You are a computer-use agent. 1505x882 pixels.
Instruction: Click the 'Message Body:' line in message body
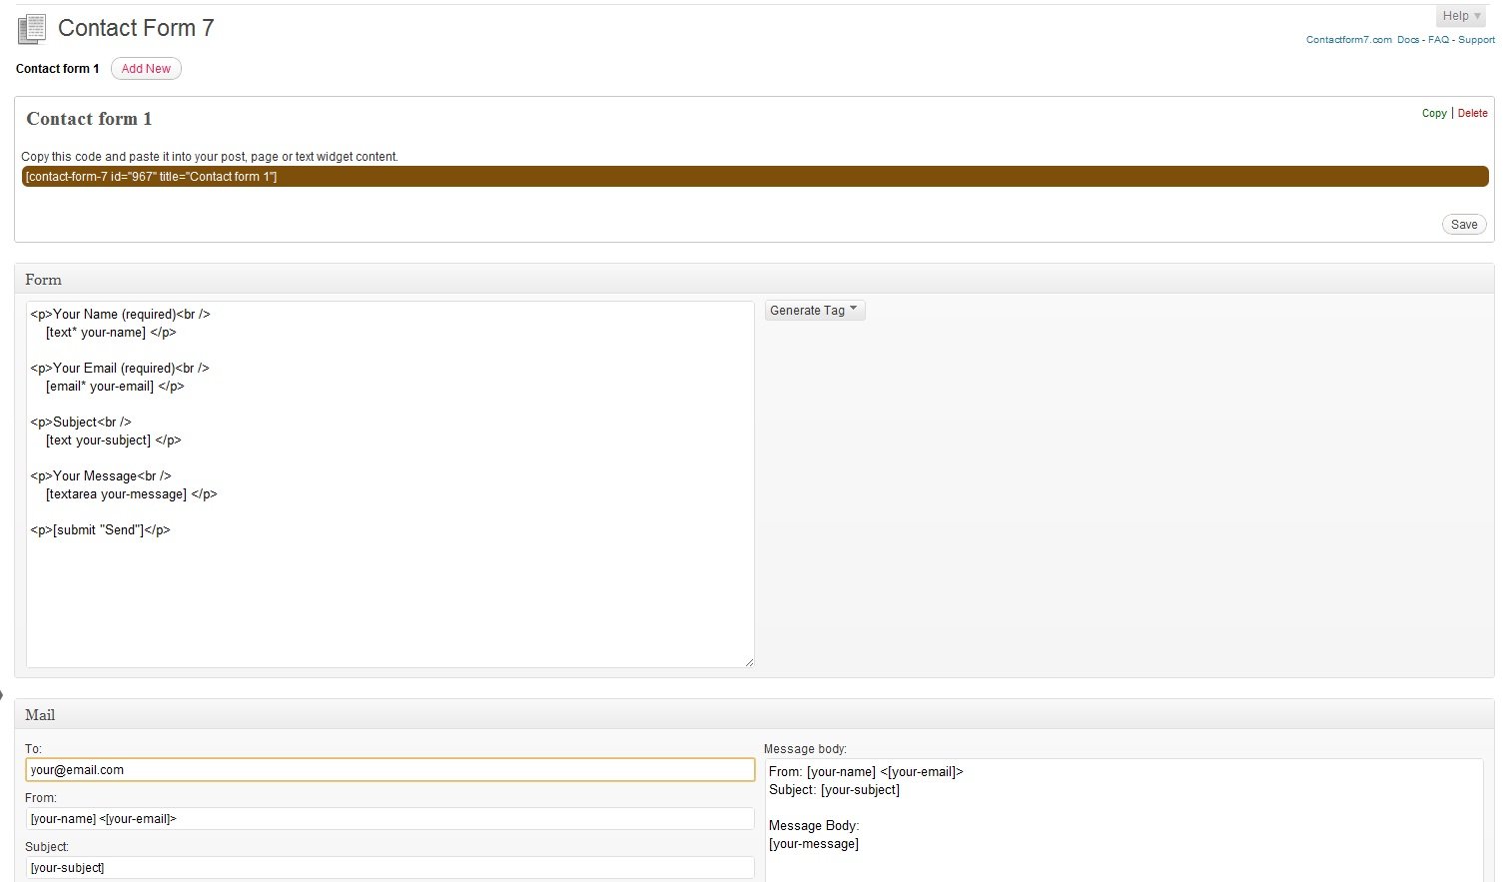[814, 826]
